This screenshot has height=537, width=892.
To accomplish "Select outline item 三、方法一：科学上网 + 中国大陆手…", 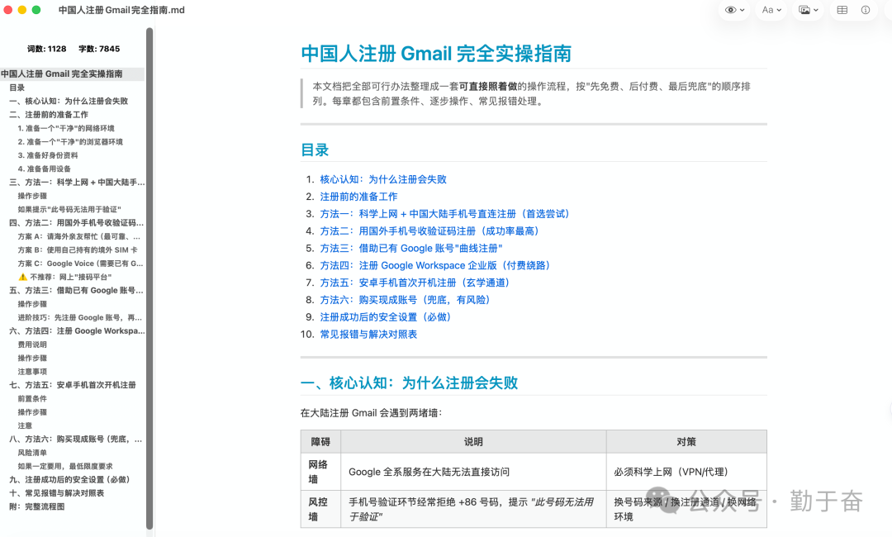I will [78, 183].
